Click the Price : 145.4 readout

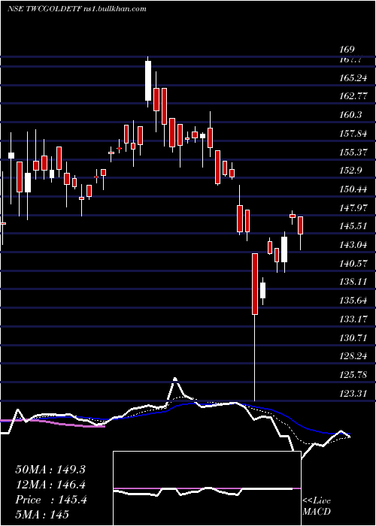(51, 500)
